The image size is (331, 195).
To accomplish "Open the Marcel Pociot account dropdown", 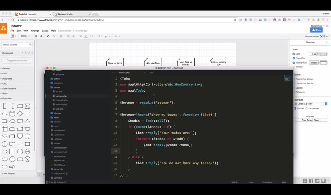I will point(317,26).
